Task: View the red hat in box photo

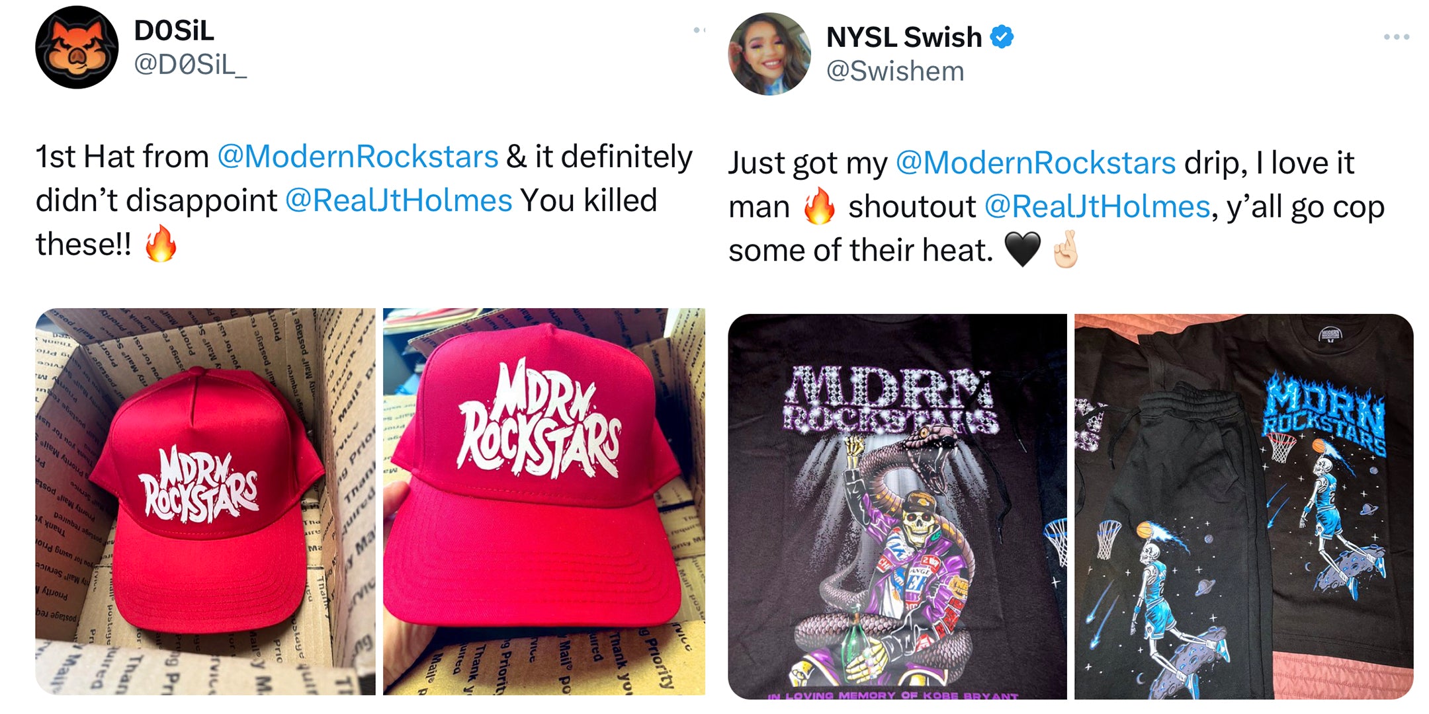Action: [x=205, y=501]
